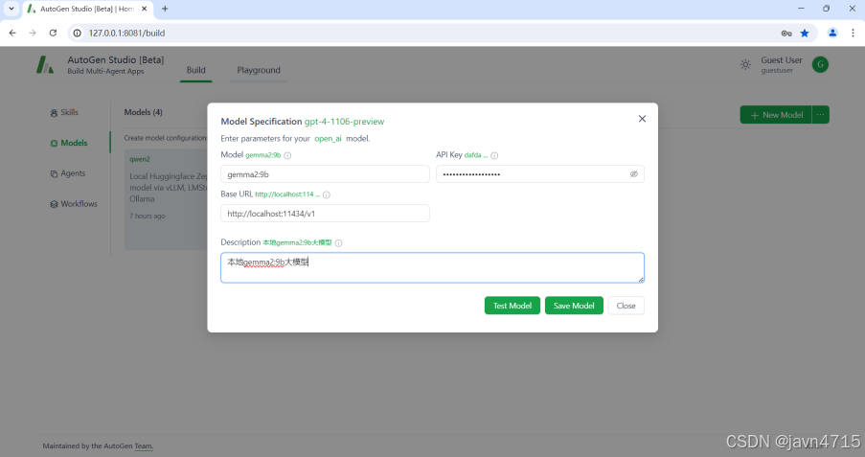Click the address bar URL 127.0.0.1:8081/build

pos(126,34)
